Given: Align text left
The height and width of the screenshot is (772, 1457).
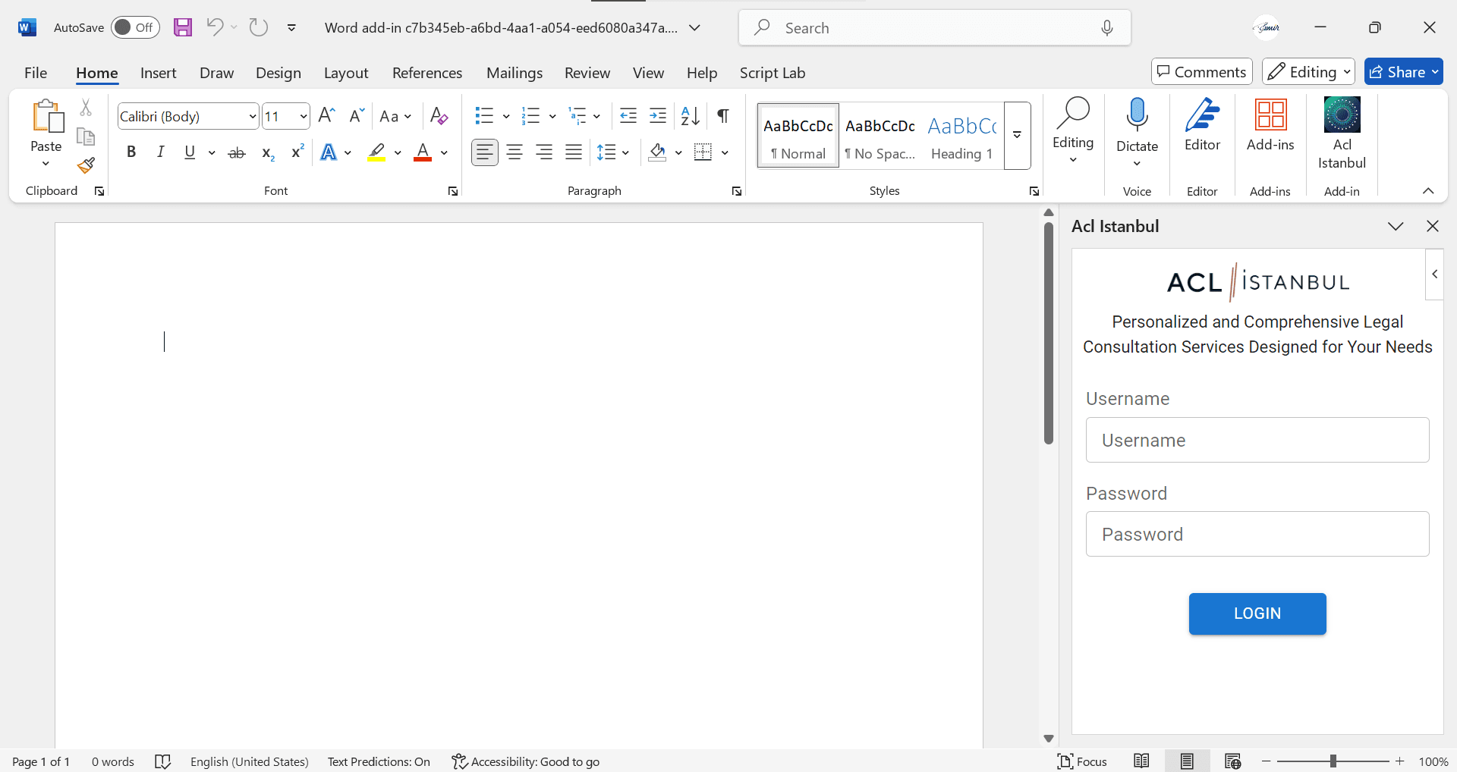Looking at the screenshot, I should coord(484,152).
